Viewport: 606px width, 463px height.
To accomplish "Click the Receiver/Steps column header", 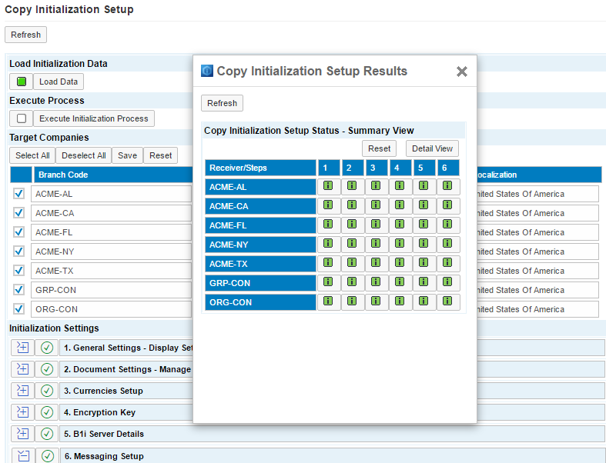I will coord(260,168).
